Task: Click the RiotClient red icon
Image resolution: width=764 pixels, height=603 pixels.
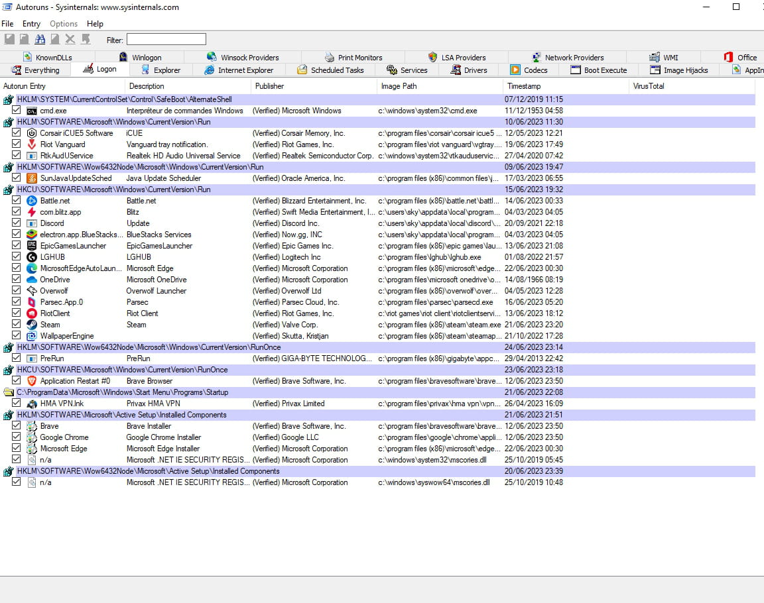Action: coord(32,313)
